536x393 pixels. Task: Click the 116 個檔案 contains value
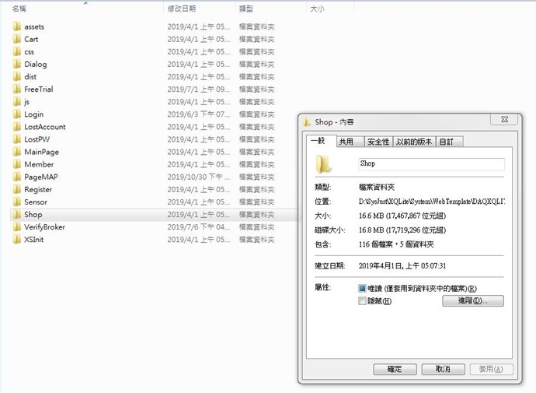(396, 244)
